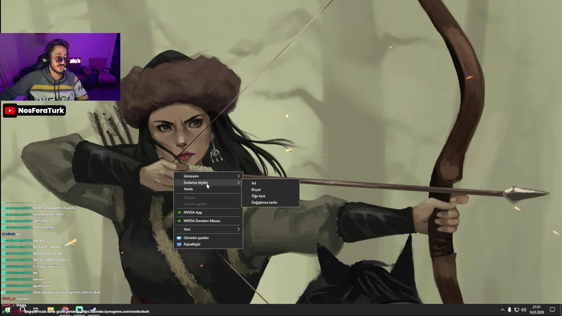Sort desktop items by Ad

[270, 183]
